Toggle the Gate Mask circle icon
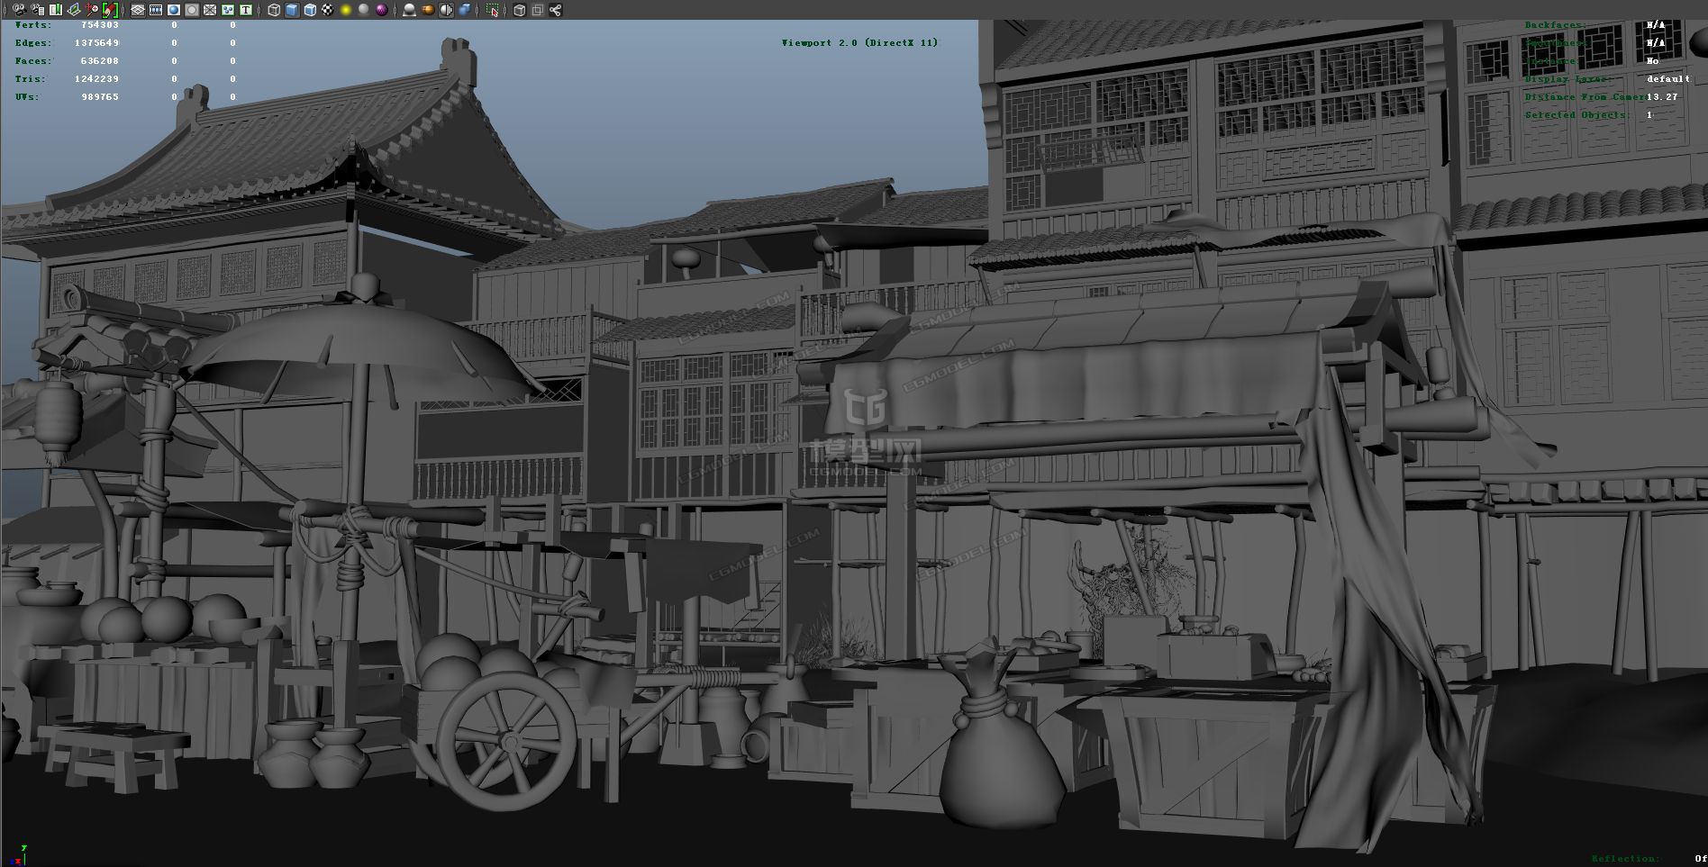This screenshot has width=1708, height=867. pyautogui.click(x=192, y=10)
